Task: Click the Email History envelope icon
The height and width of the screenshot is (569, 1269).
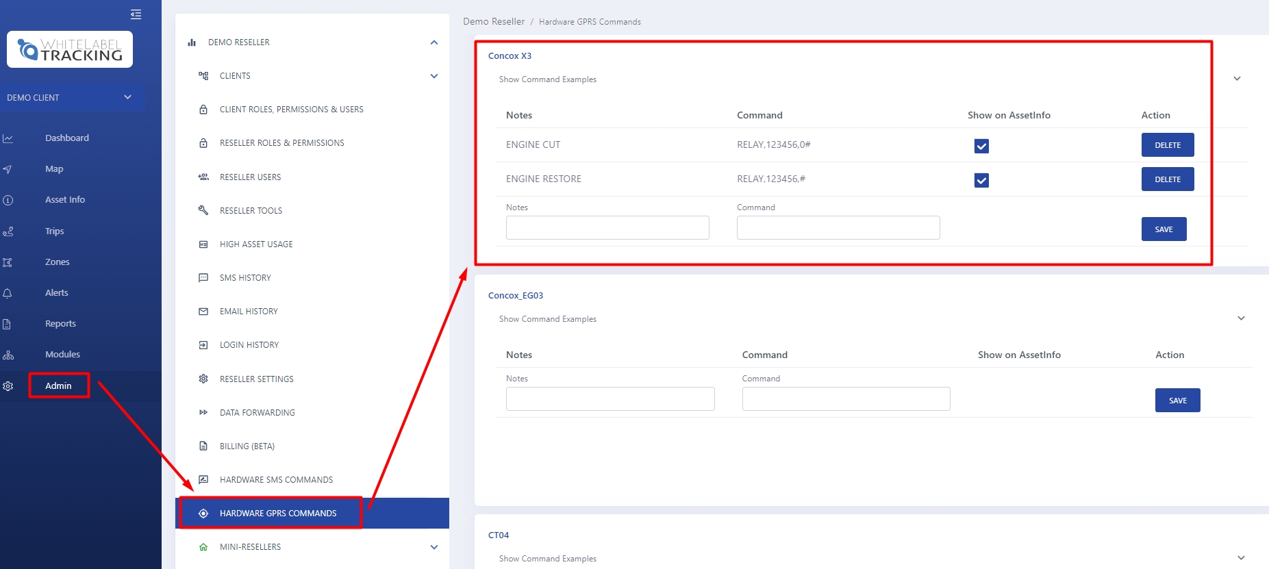Action: (x=203, y=312)
